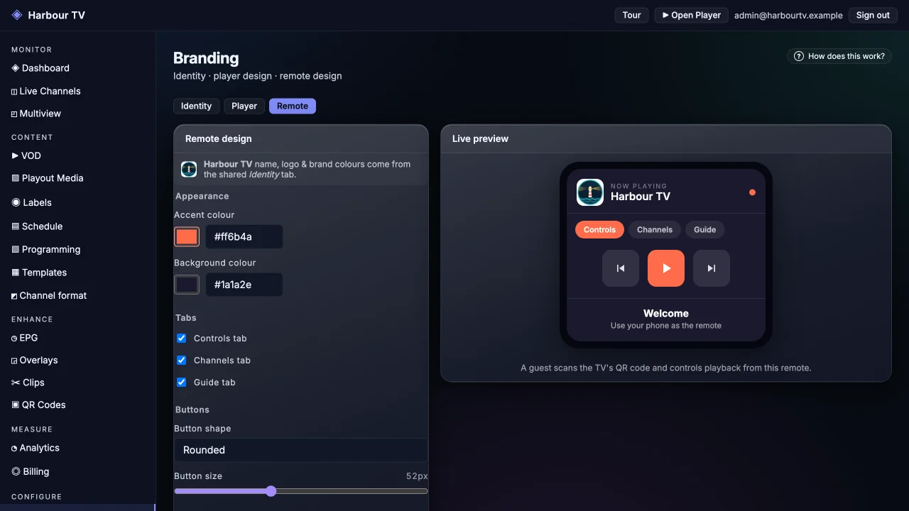Switch to the Identity tab
Image resolution: width=909 pixels, height=511 pixels.
197,106
